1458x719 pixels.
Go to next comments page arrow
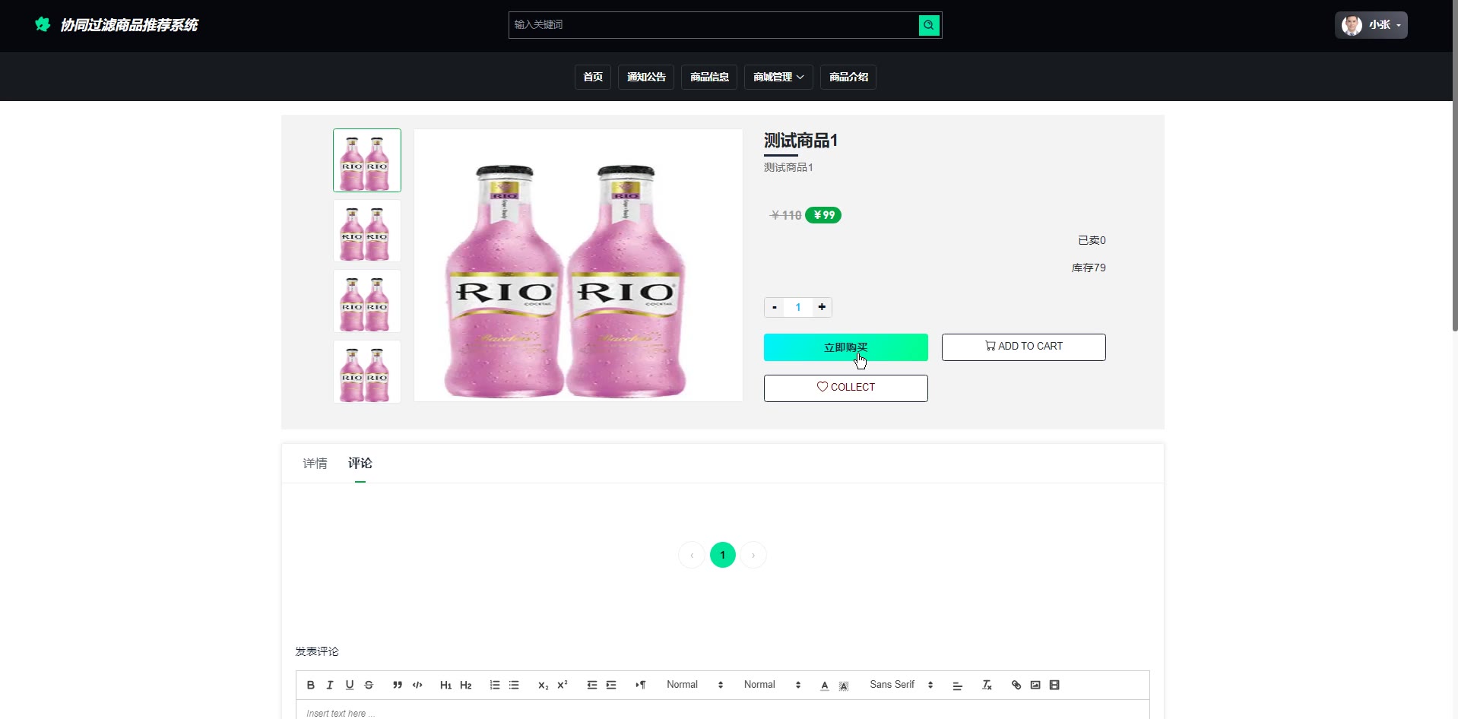tap(753, 555)
